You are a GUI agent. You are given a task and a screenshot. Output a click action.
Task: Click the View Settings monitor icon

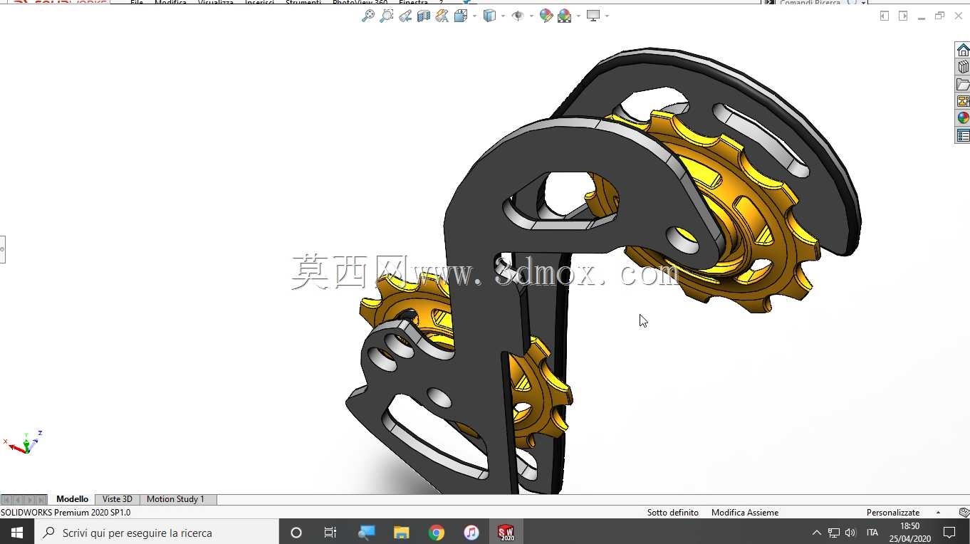(x=593, y=16)
